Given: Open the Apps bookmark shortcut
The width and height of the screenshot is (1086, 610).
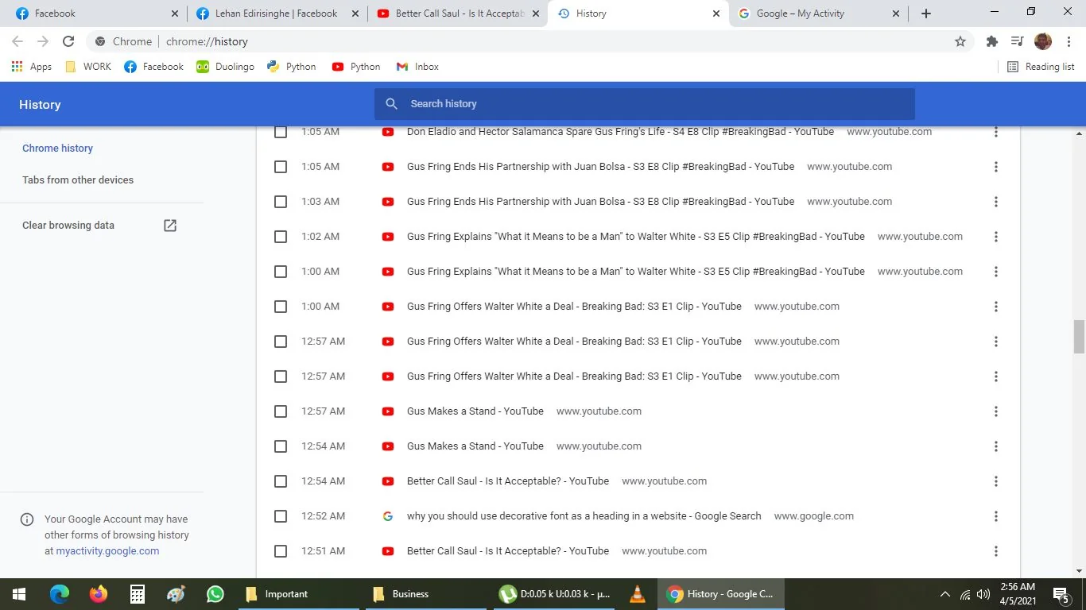Looking at the screenshot, I should (32, 67).
